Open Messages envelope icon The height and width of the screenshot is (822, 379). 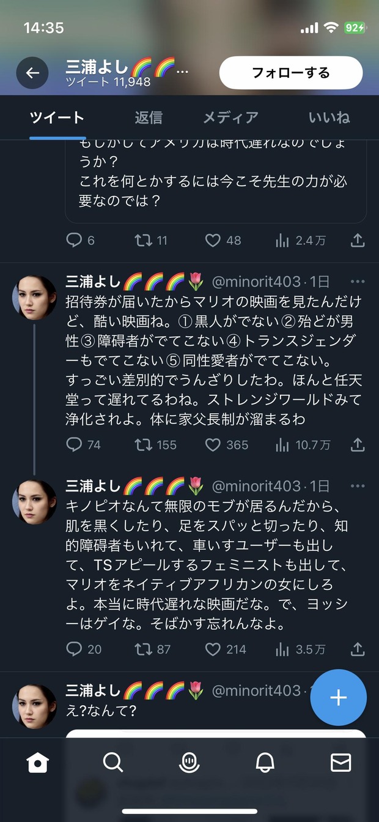point(340,762)
